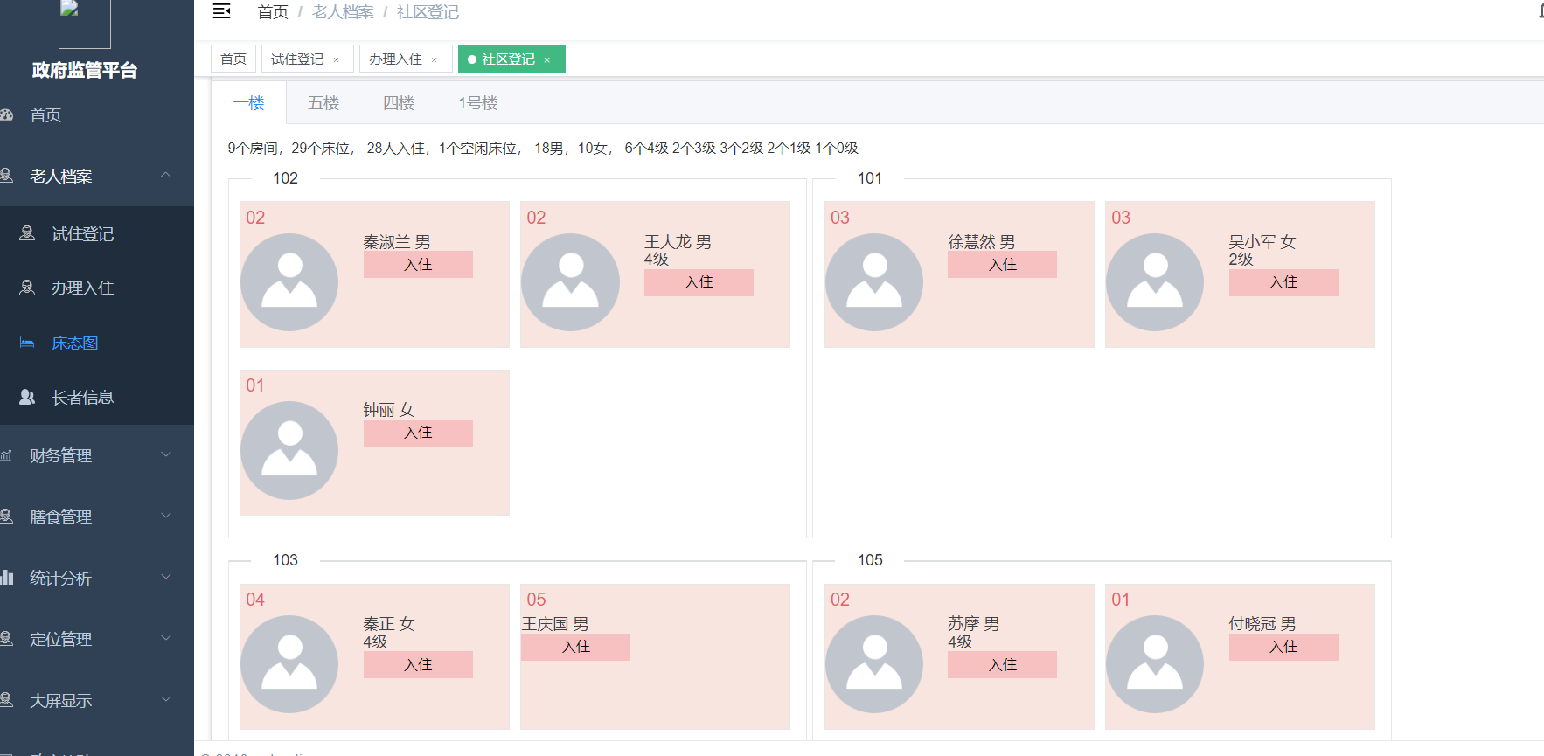The width and height of the screenshot is (1544, 756).
Task: Click bed number 05 on 王庆国's card
Action: 536,600
